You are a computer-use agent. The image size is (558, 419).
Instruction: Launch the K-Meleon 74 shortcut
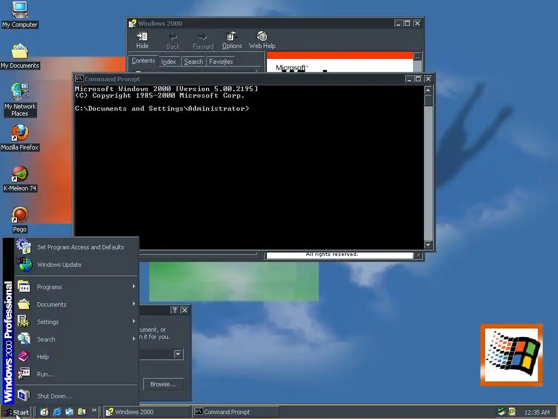pyautogui.click(x=20, y=179)
